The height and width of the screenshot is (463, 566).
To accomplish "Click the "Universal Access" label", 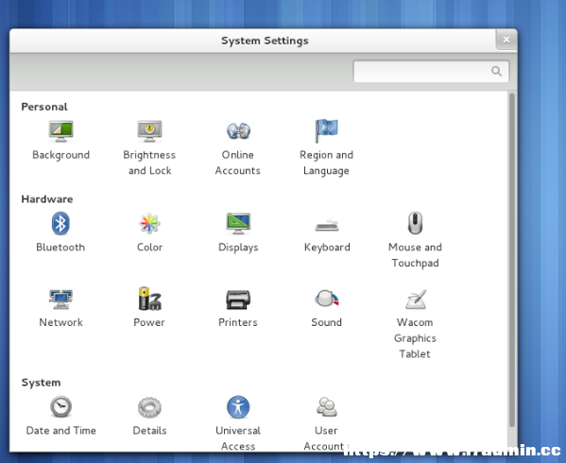I will [x=238, y=438].
